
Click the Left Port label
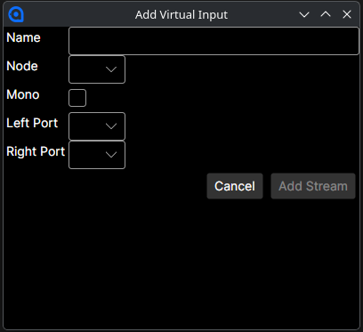click(x=32, y=123)
